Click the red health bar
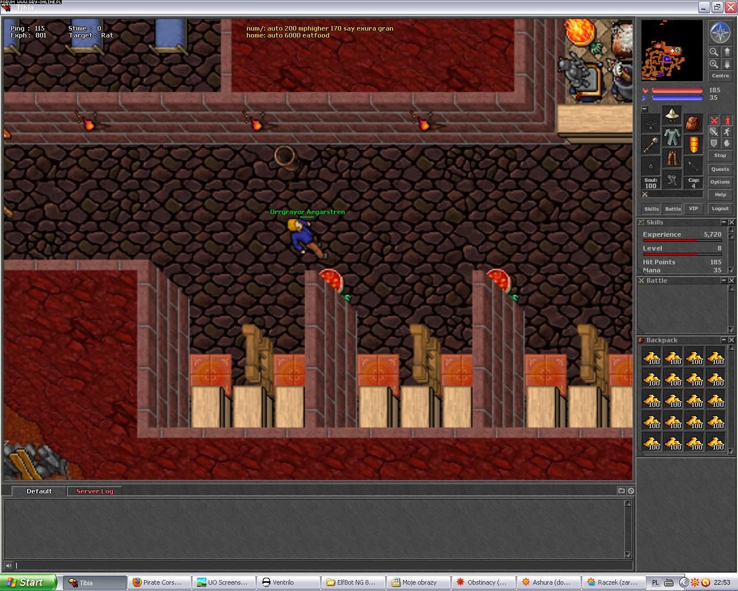This screenshot has height=591, width=738. [677, 91]
